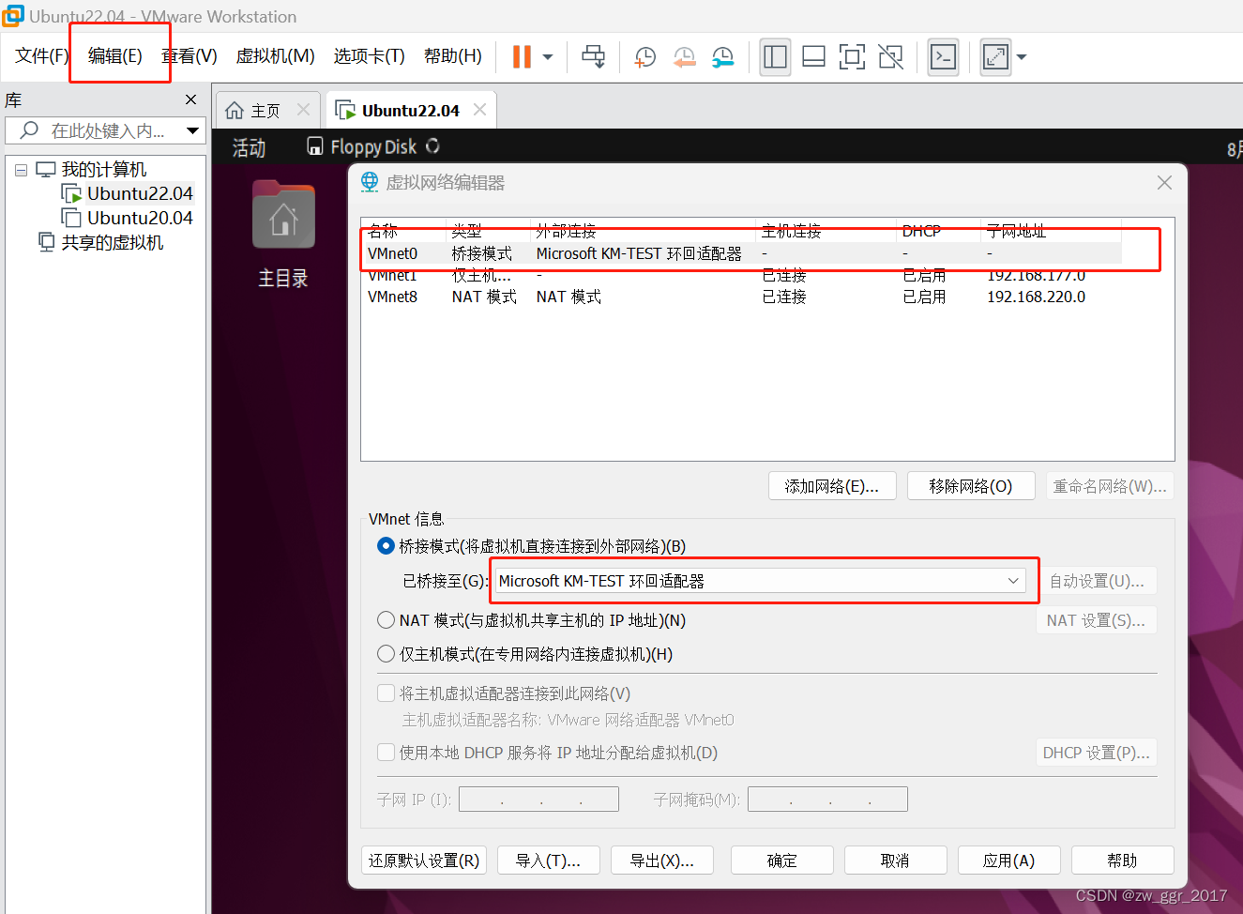Click the DHCP 设置(P)... button
Viewport: 1243px width, 914px height.
pyautogui.click(x=1097, y=753)
